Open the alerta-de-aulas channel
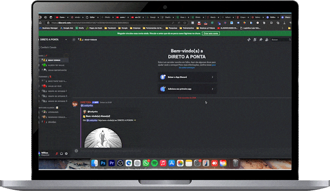The height and width of the screenshot is (191, 330). click(x=55, y=65)
